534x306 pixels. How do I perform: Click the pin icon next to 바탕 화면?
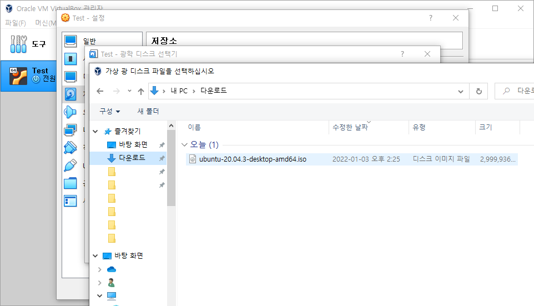(x=162, y=145)
